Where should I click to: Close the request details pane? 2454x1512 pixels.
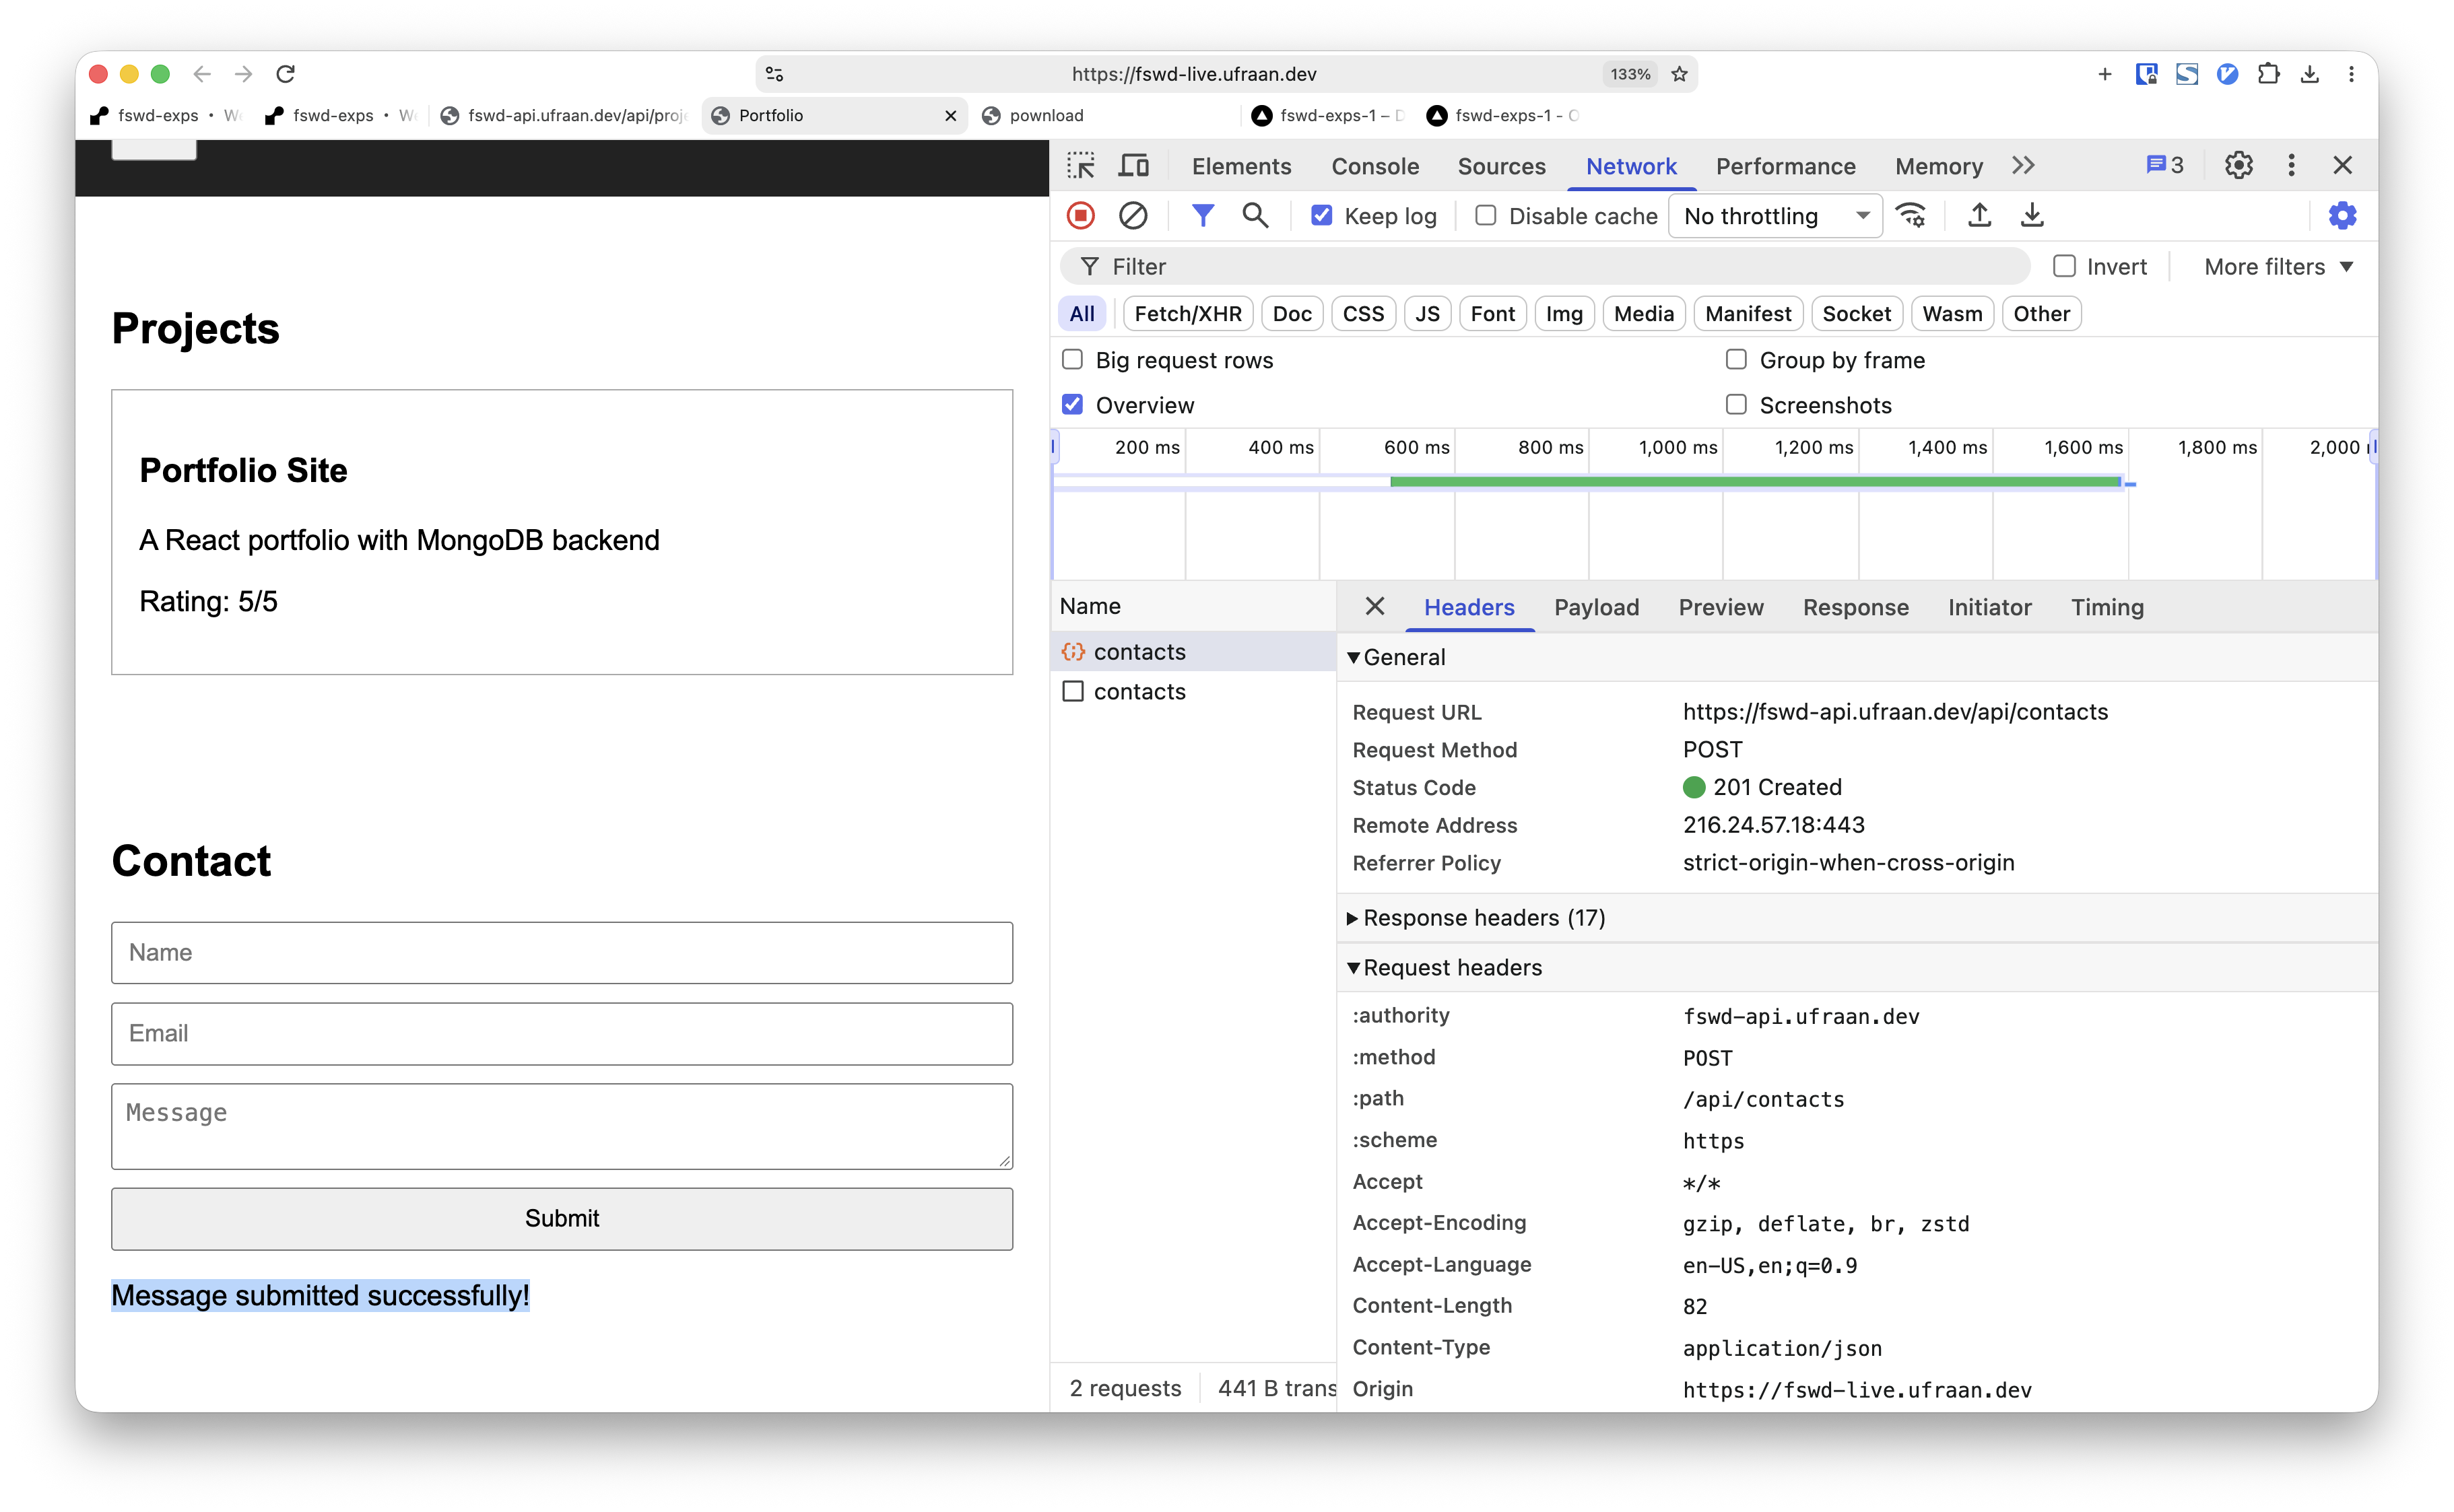1374,607
